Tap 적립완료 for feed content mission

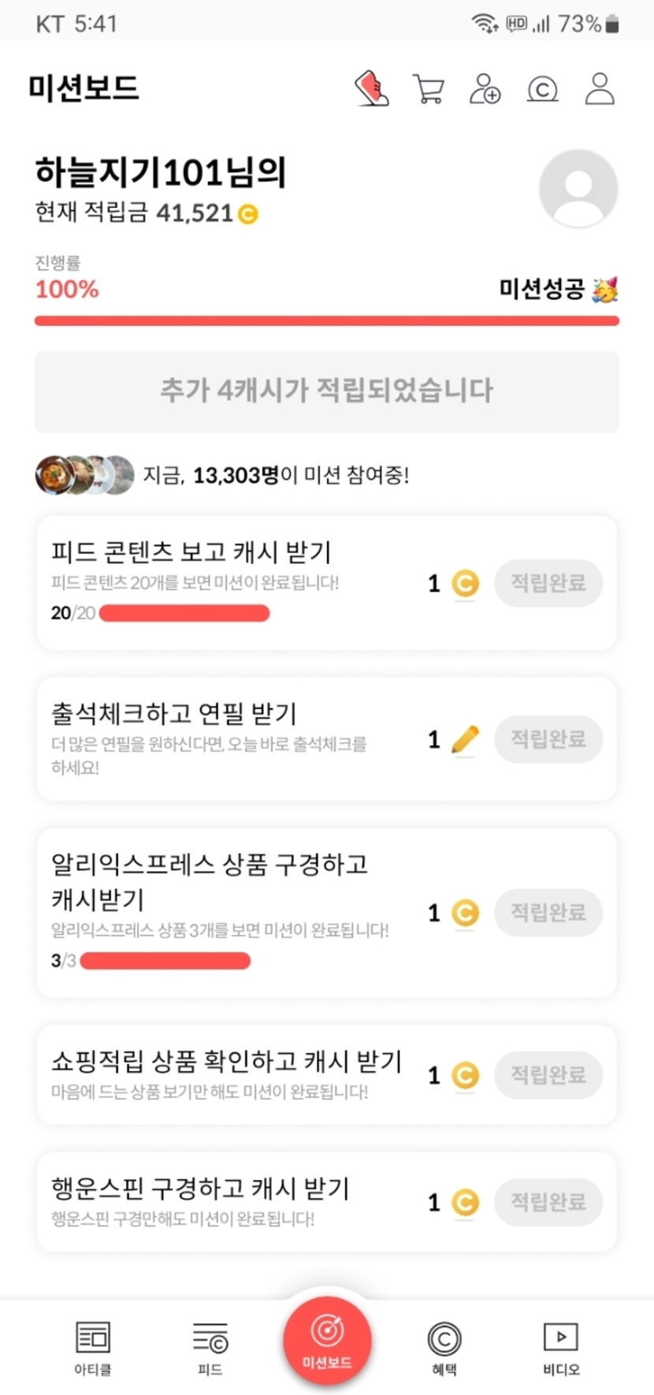pos(548,583)
